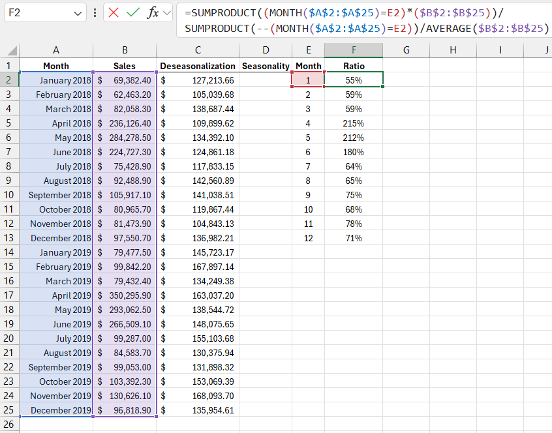Click cell A25 containing December 2019
This screenshot has width=552, height=433.
coord(56,410)
